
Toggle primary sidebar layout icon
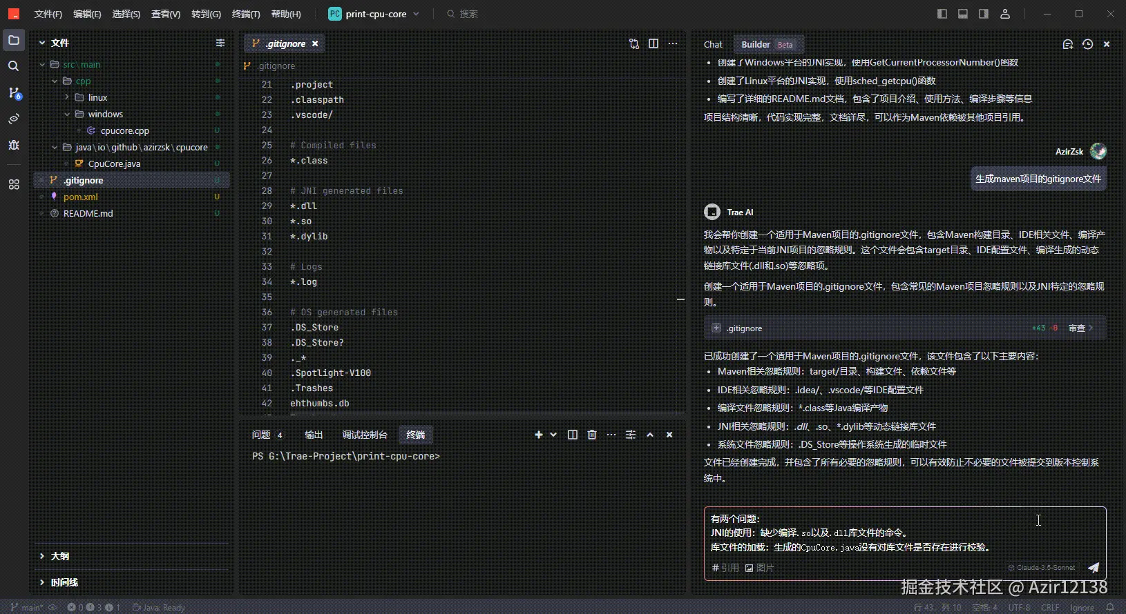pos(942,14)
